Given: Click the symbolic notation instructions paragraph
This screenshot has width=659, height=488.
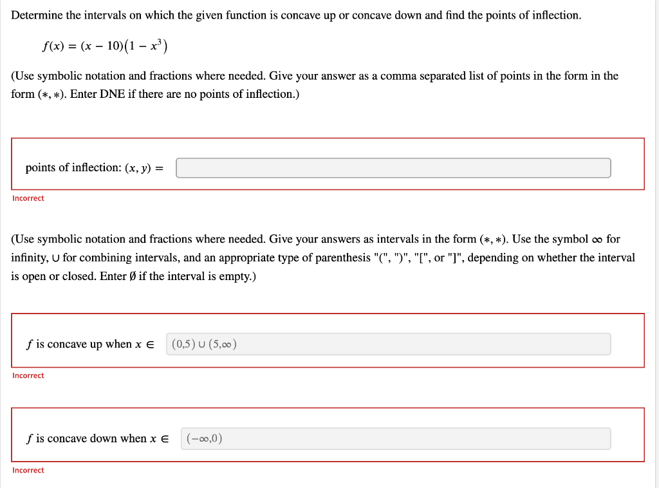Looking at the screenshot, I should [314, 84].
